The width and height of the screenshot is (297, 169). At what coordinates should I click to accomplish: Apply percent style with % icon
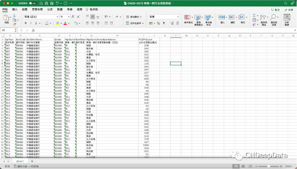click(x=158, y=23)
